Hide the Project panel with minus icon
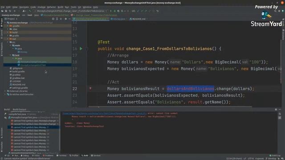Screen dimensions: 285x160 (69, 19)
